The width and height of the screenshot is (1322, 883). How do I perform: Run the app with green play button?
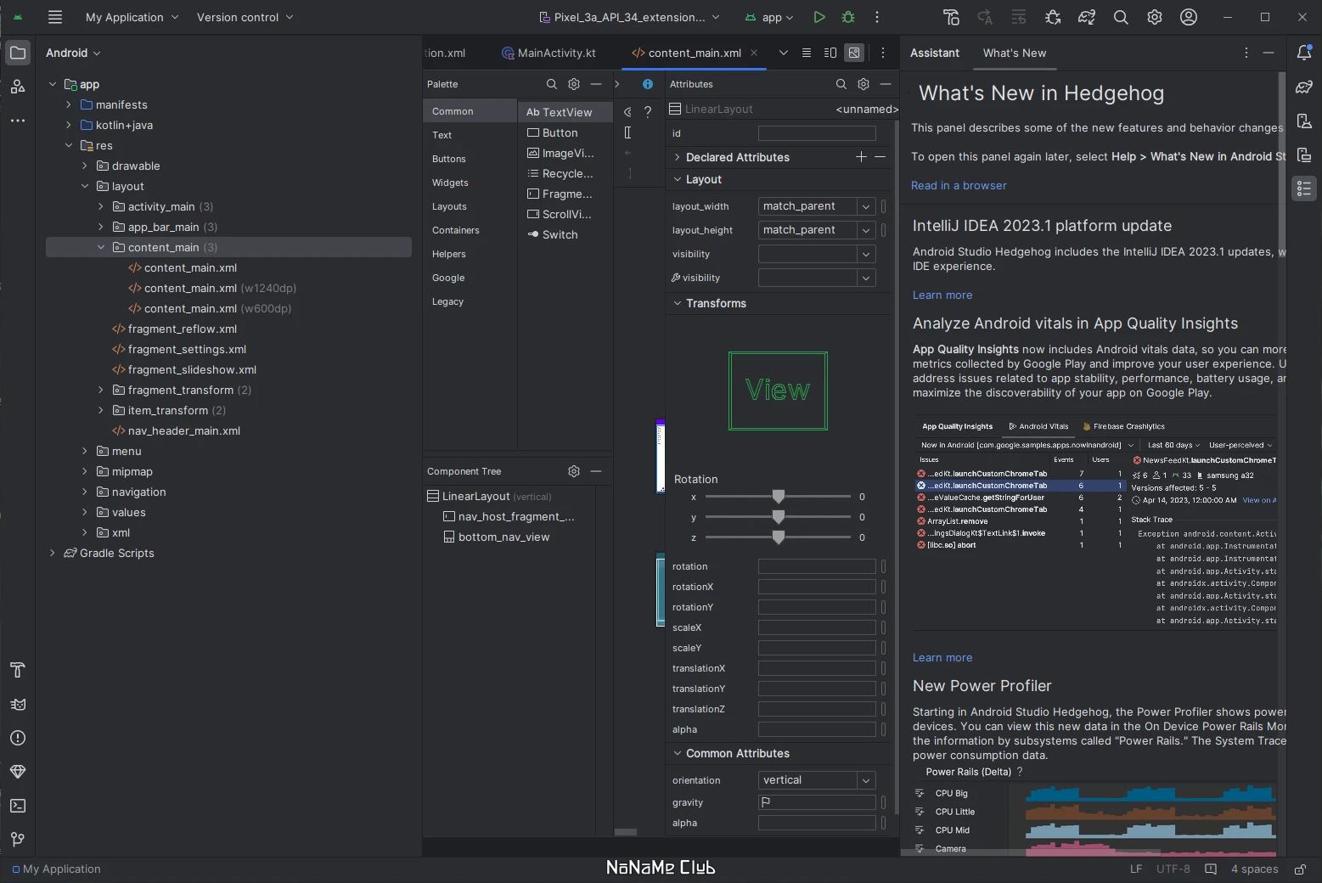click(819, 17)
